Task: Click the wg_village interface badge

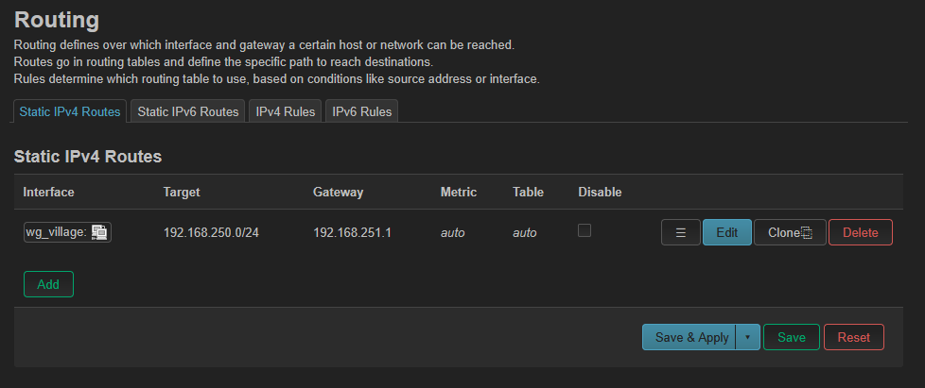Action: click(x=67, y=232)
